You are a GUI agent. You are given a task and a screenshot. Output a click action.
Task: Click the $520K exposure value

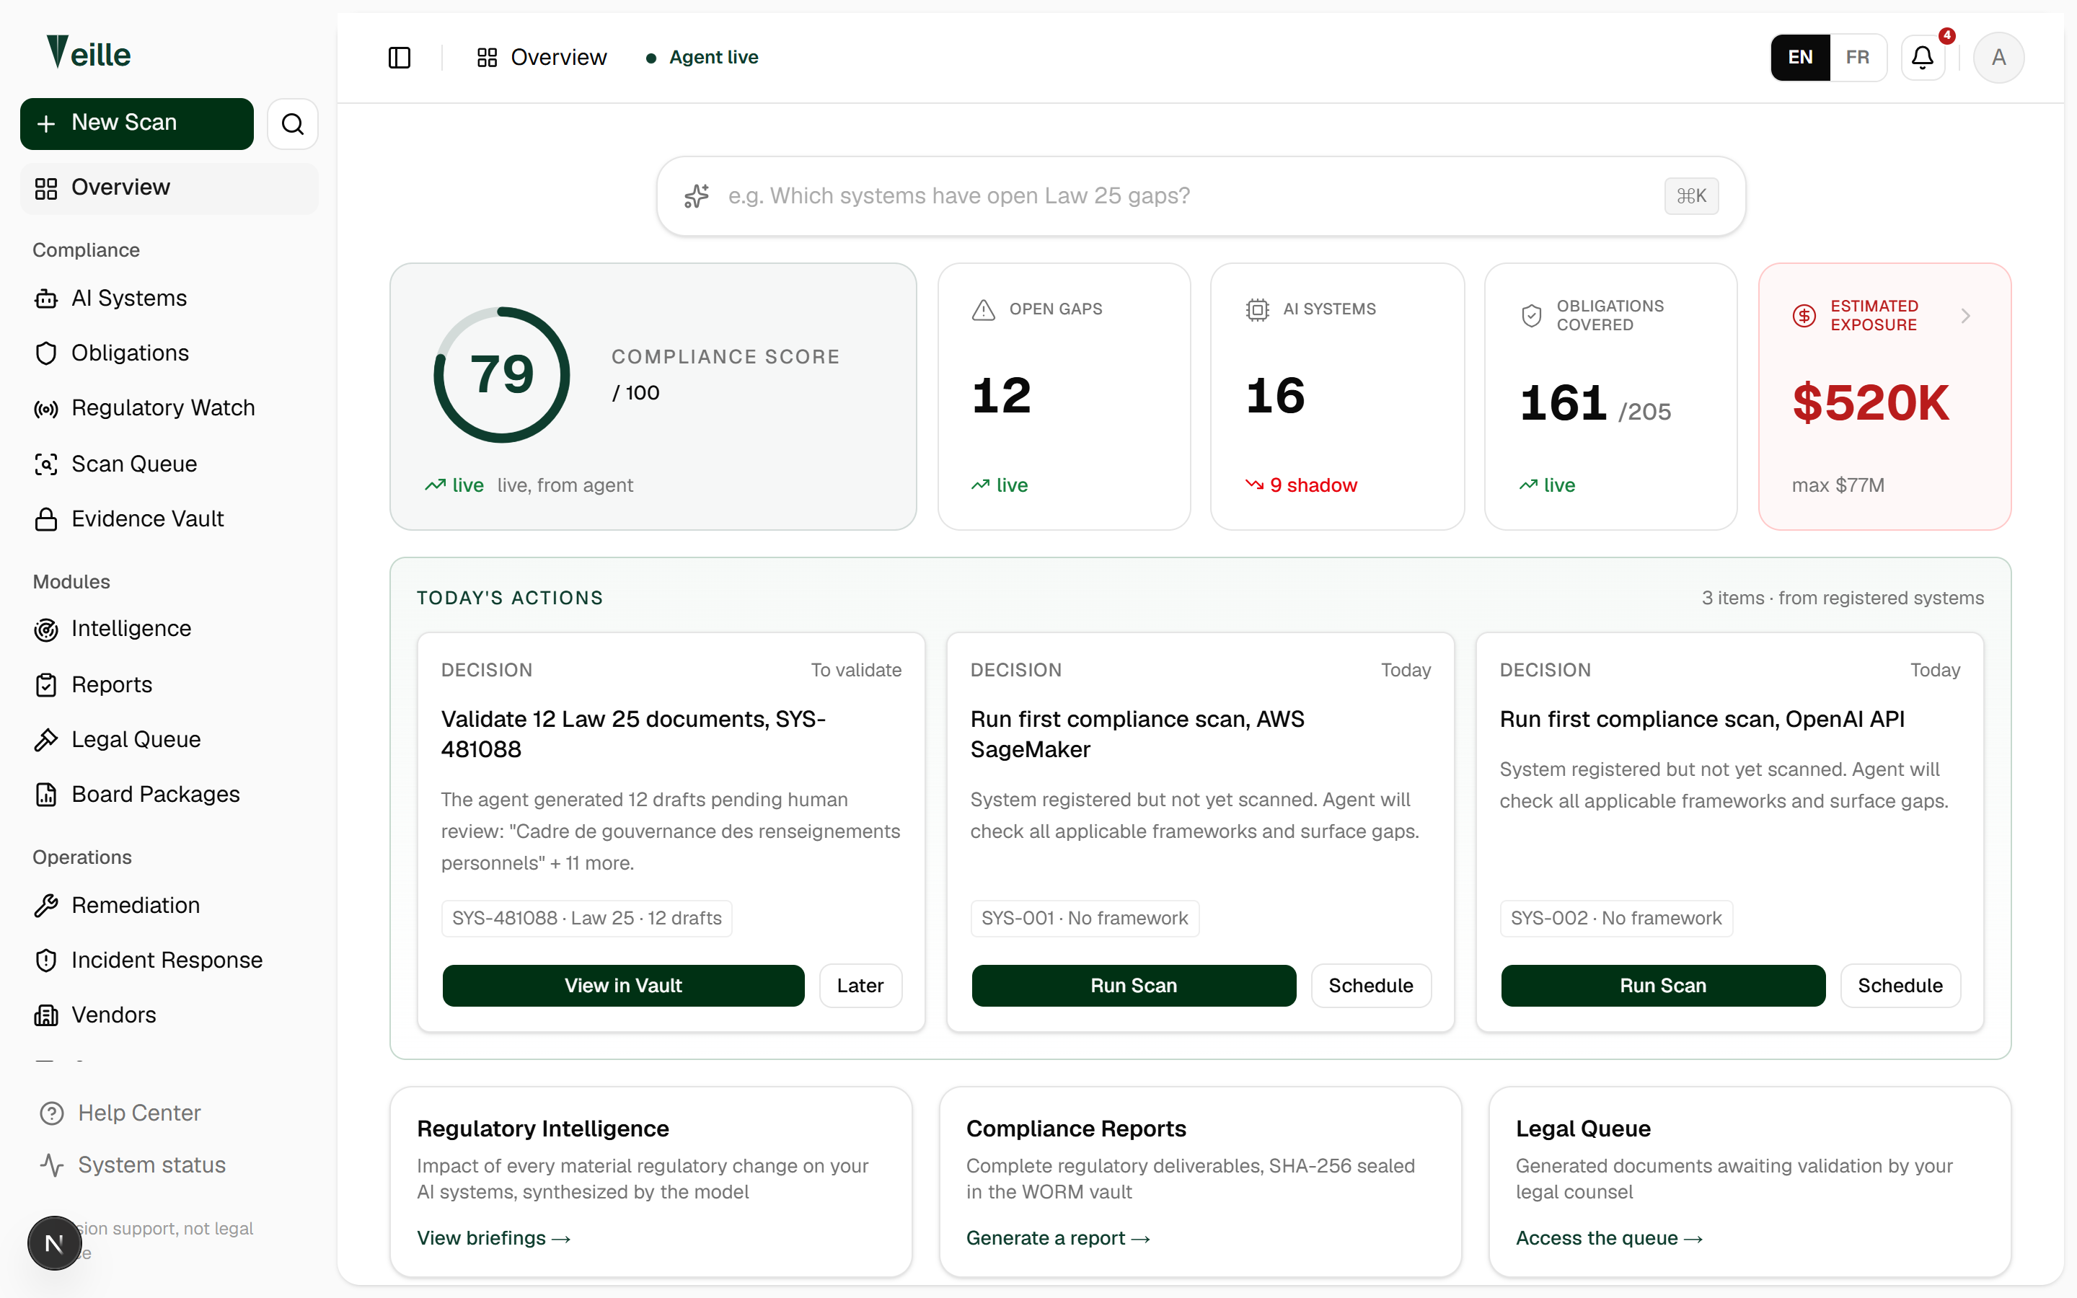[1870, 402]
